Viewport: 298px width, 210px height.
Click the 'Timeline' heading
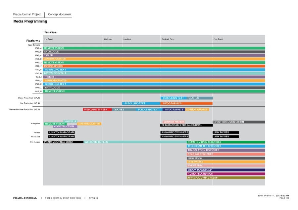pos(50,32)
